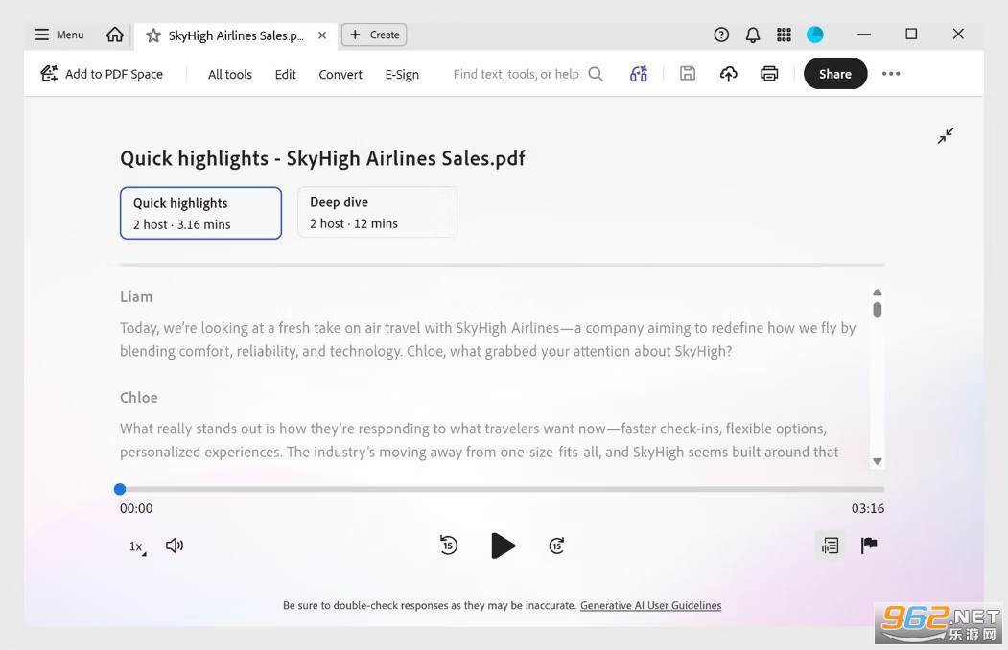The height and width of the screenshot is (650, 1008).
Task: Click the Print icon
Action: click(x=769, y=74)
